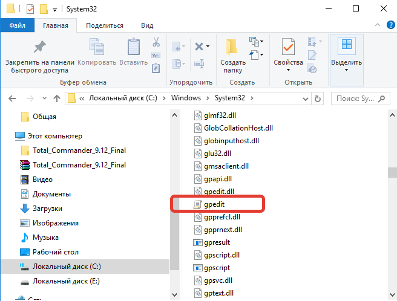The height and width of the screenshot is (301, 397).
Task: Refresh the System32 folder view
Action: pyautogui.click(x=318, y=99)
